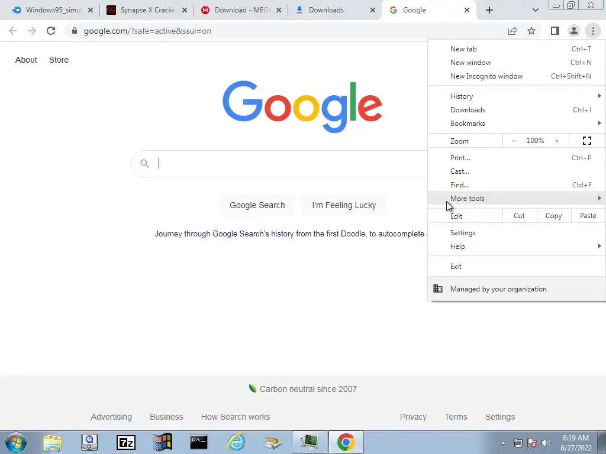Click Paste in the Edit row
The image size is (606, 454).
[x=588, y=216]
